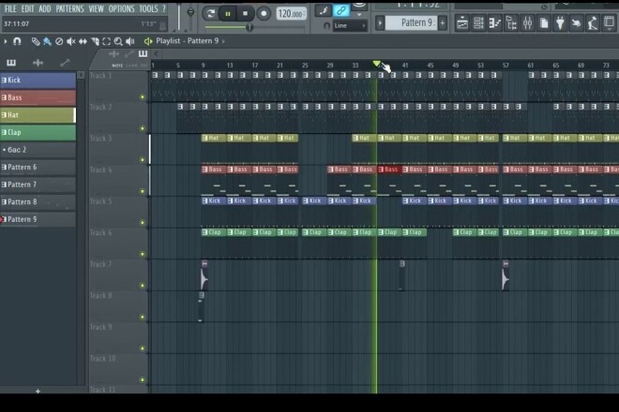Open the Piano roll icon
This screenshot has width=619, height=412.
(494, 22)
